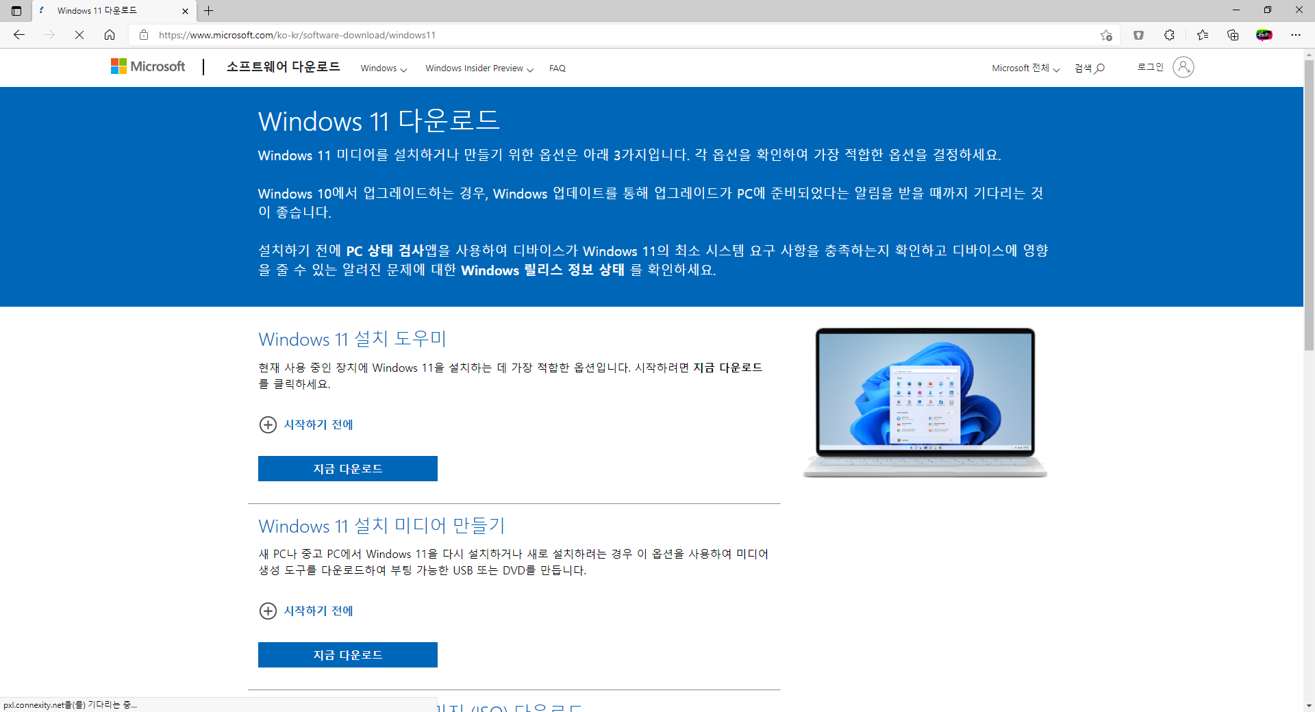Open the shield tracker extension icon

[x=1138, y=35]
